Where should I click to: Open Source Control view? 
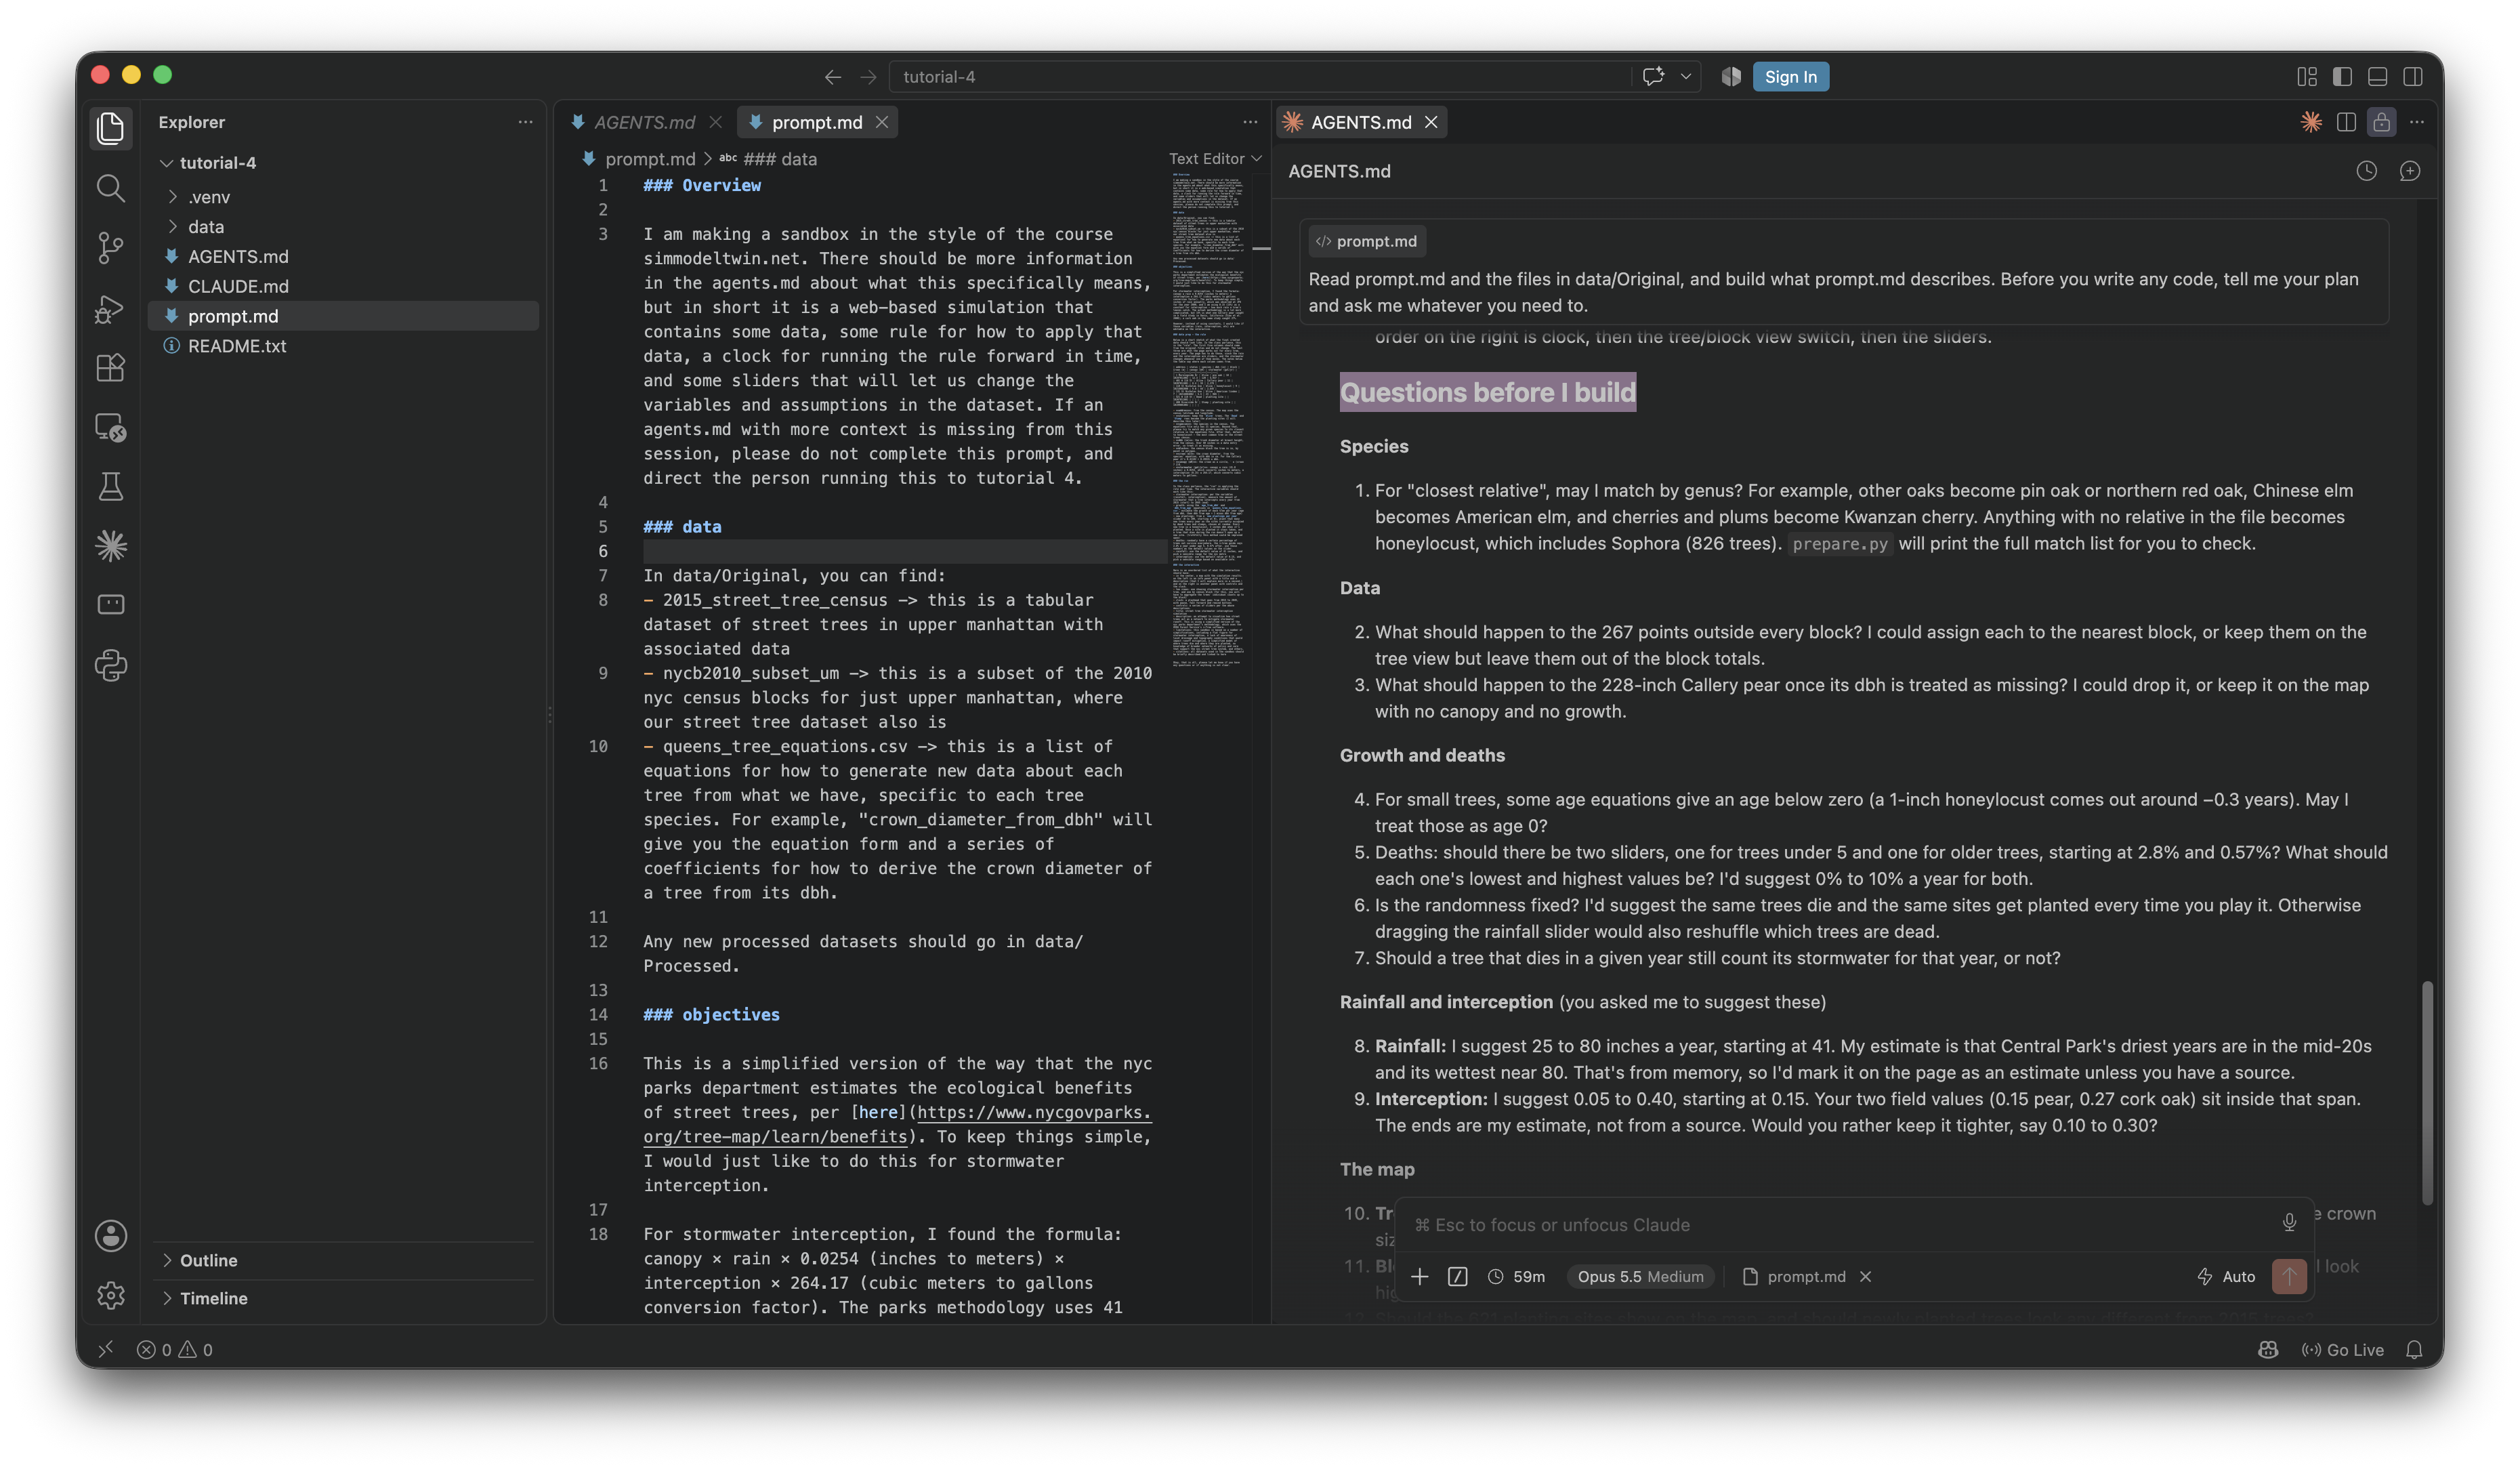[111, 248]
